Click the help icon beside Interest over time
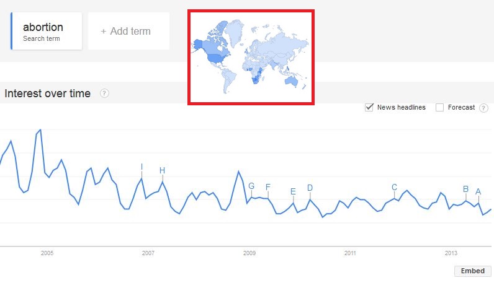494x288 pixels. coord(104,94)
